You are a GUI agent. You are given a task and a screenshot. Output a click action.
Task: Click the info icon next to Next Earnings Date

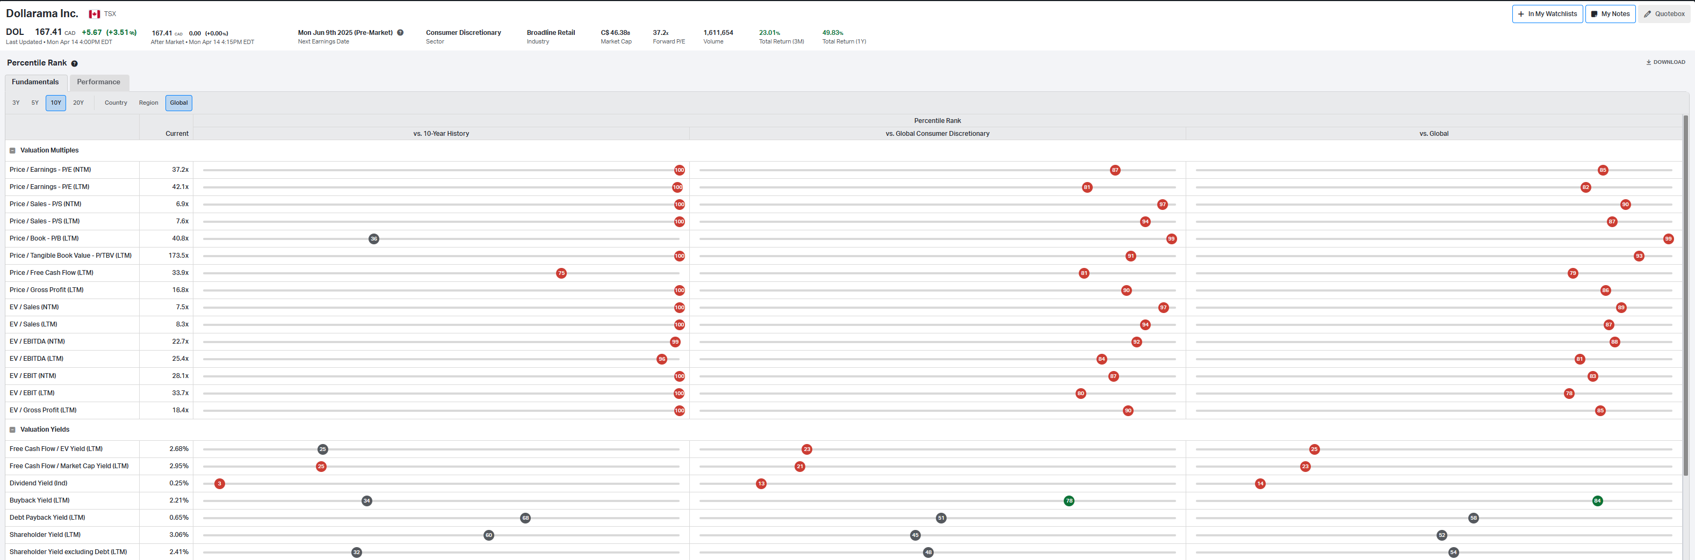tap(400, 33)
